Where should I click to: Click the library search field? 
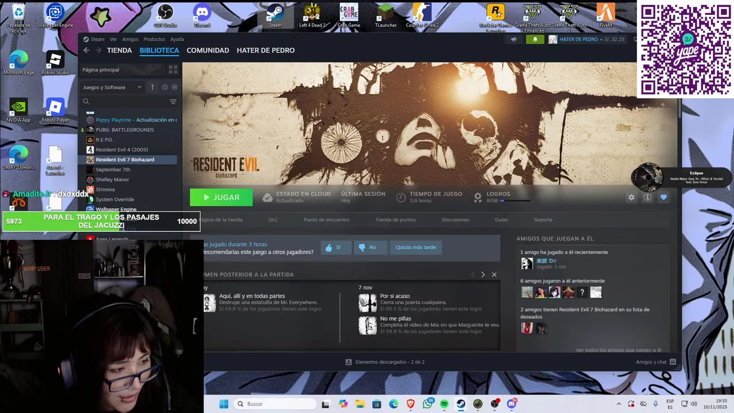point(124,102)
